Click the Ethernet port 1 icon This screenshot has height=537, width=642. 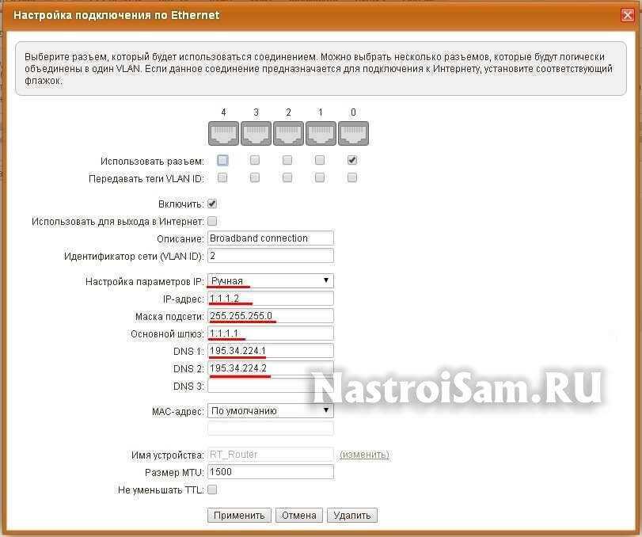click(x=321, y=133)
